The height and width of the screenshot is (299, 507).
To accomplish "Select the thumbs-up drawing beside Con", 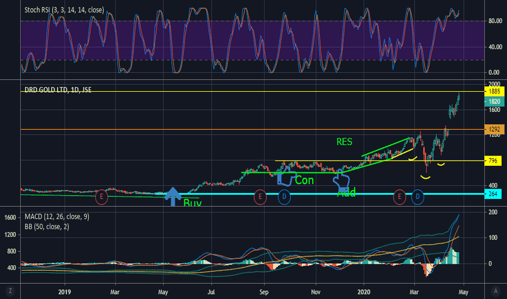I will [286, 177].
